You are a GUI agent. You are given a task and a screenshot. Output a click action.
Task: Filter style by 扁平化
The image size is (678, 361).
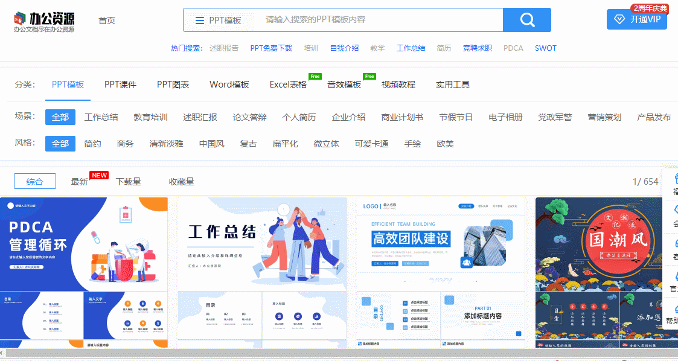point(285,144)
